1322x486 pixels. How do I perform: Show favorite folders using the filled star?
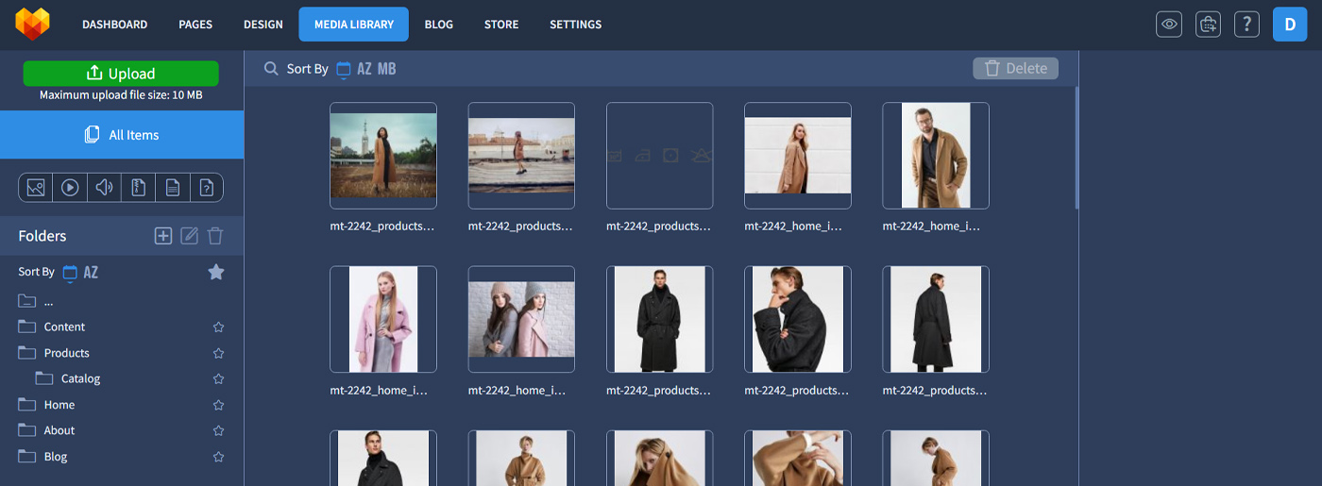click(x=216, y=272)
